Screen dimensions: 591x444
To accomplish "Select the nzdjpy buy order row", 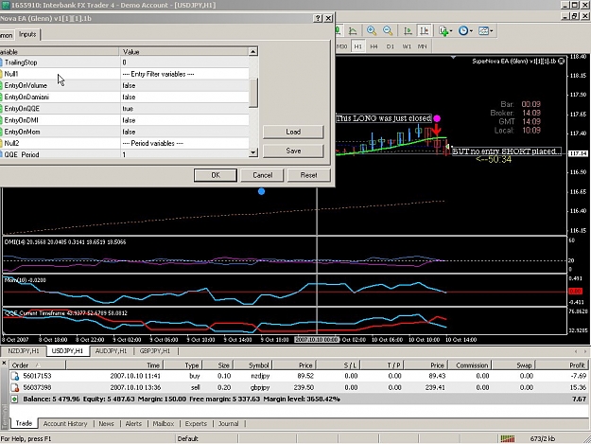I will [x=299, y=376].
